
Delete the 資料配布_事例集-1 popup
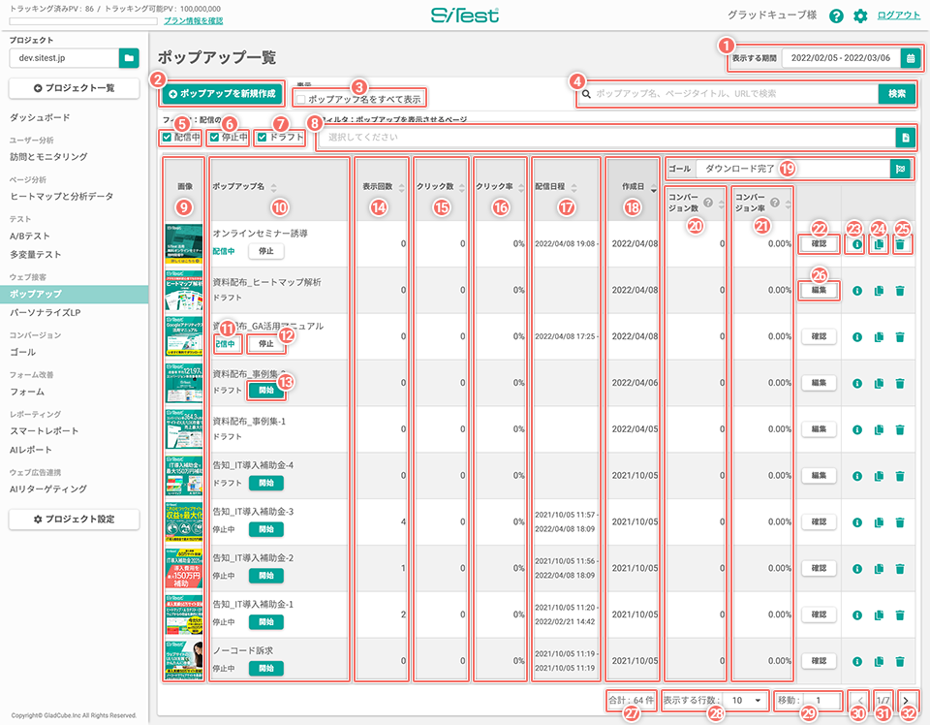900,429
